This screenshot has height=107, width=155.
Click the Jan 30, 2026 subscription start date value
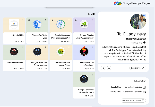(x=115, y=92)
